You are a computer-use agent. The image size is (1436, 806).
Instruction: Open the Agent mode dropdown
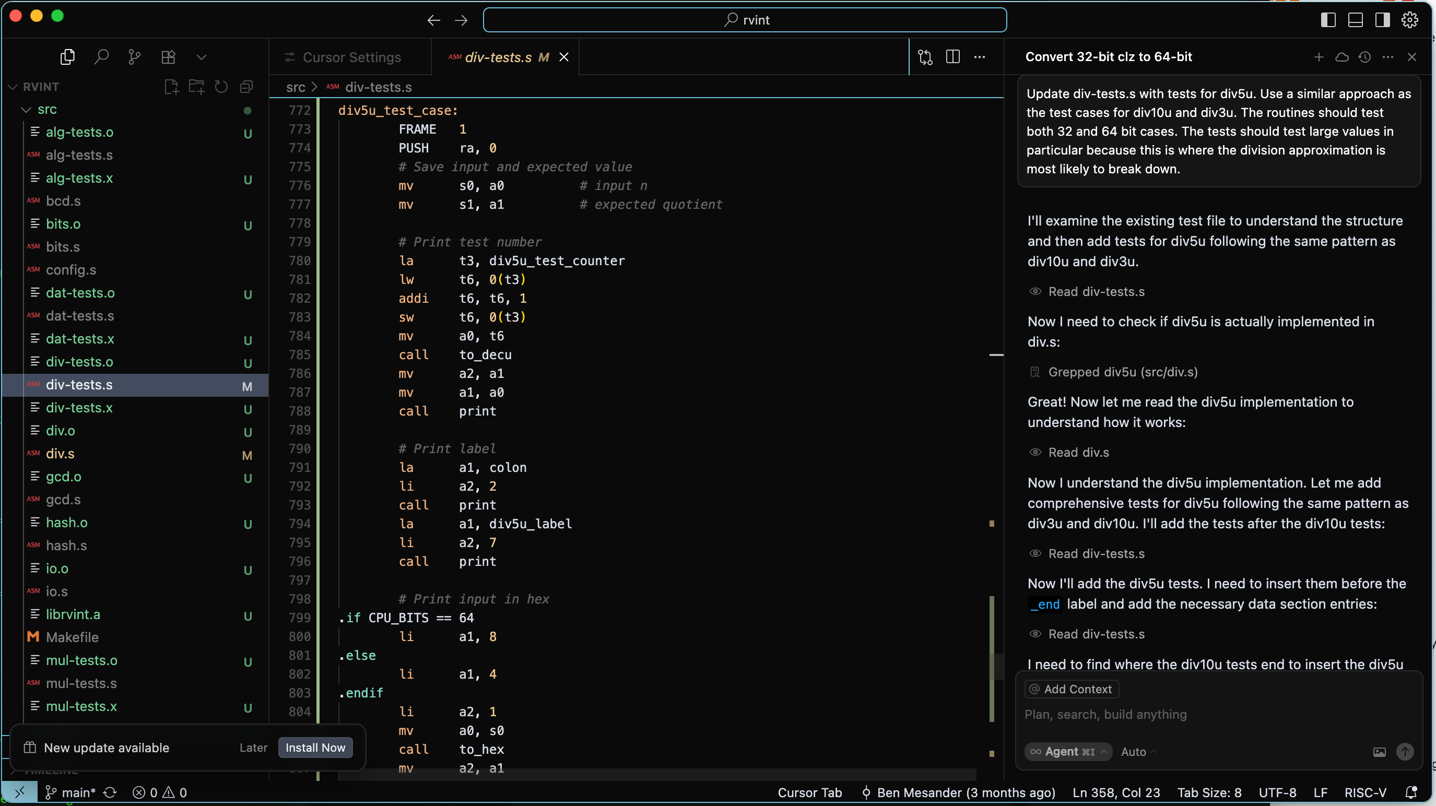point(1068,751)
